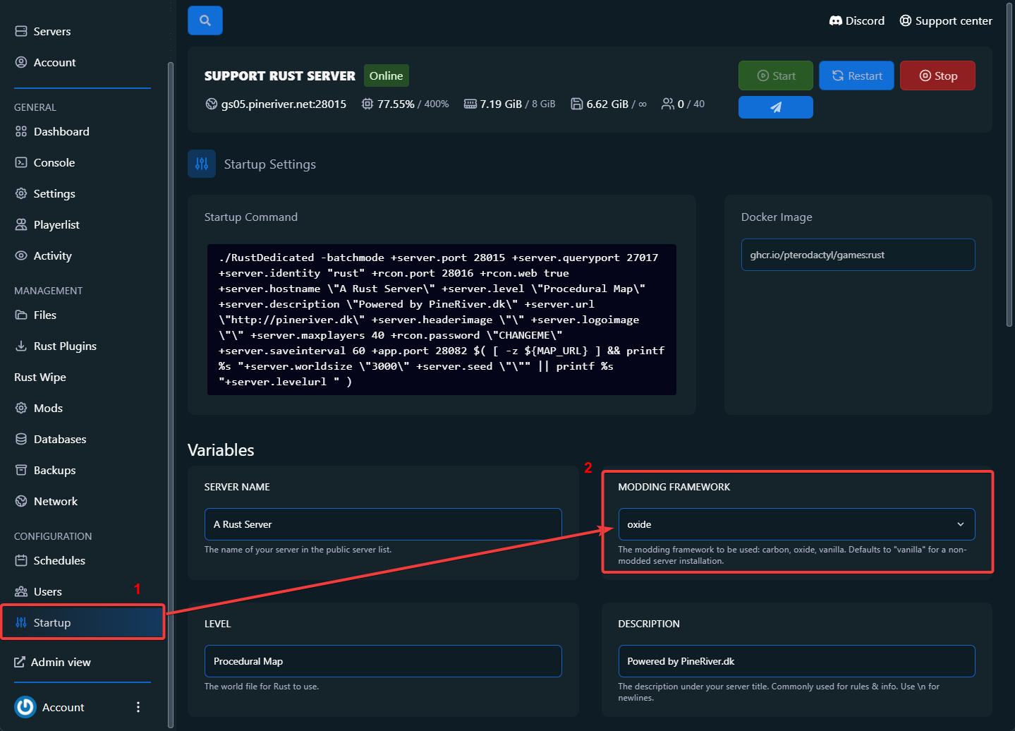Click the Modding Framework dropdown chevron
The width and height of the screenshot is (1015, 731).
960,524
